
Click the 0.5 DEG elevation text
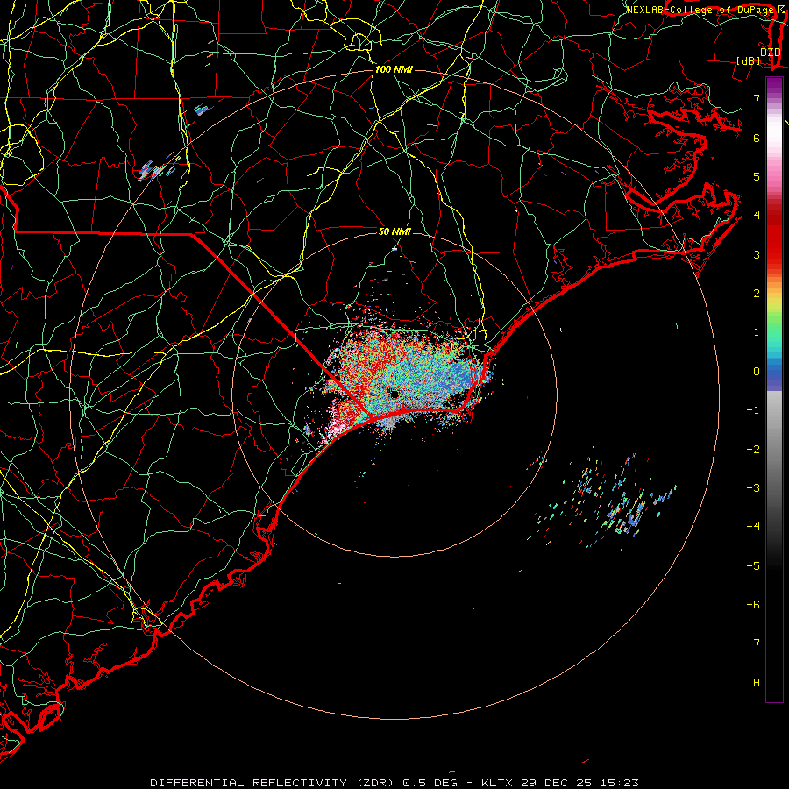coord(430,783)
